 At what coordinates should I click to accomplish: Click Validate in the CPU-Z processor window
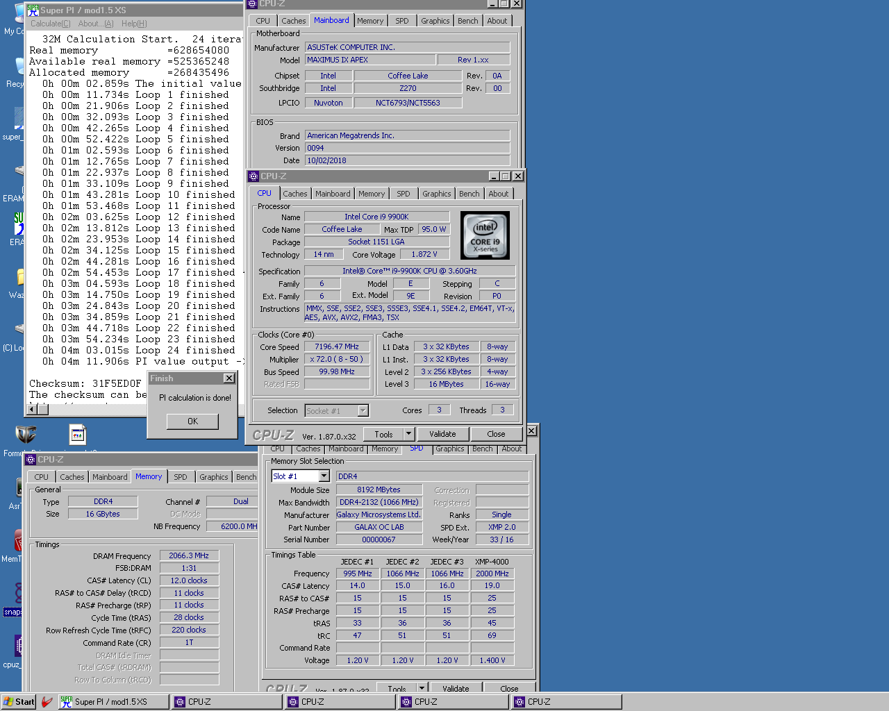tap(442, 435)
